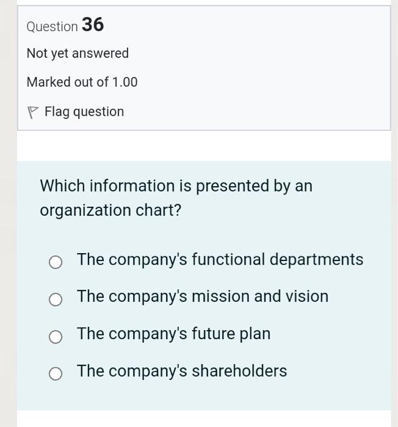The width and height of the screenshot is (398, 427).
Task: Click the "Question" heading word
Action: (52, 27)
